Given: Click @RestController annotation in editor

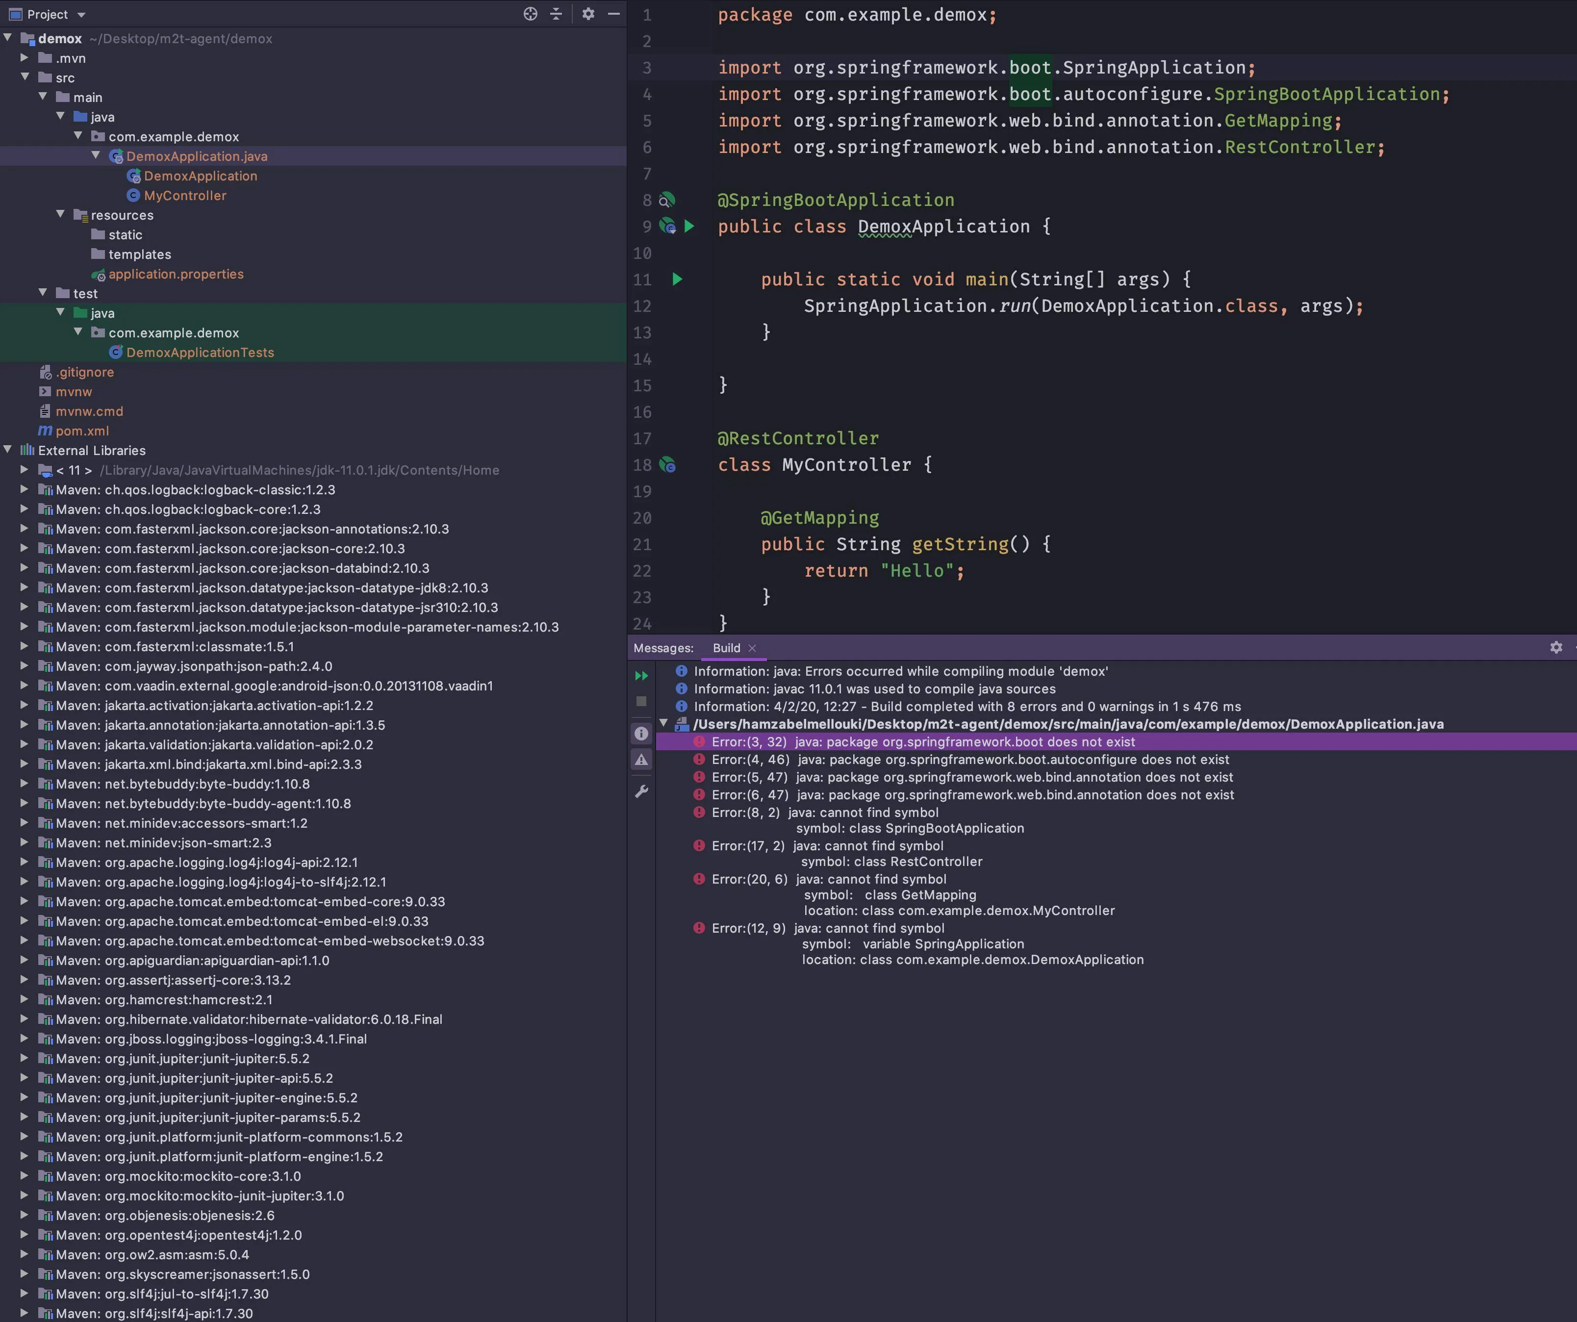Looking at the screenshot, I should point(798,438).
